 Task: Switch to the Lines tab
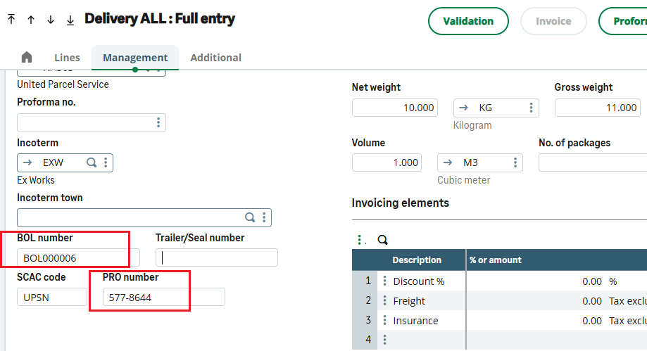pyautogui.click(x=67, y=58)
